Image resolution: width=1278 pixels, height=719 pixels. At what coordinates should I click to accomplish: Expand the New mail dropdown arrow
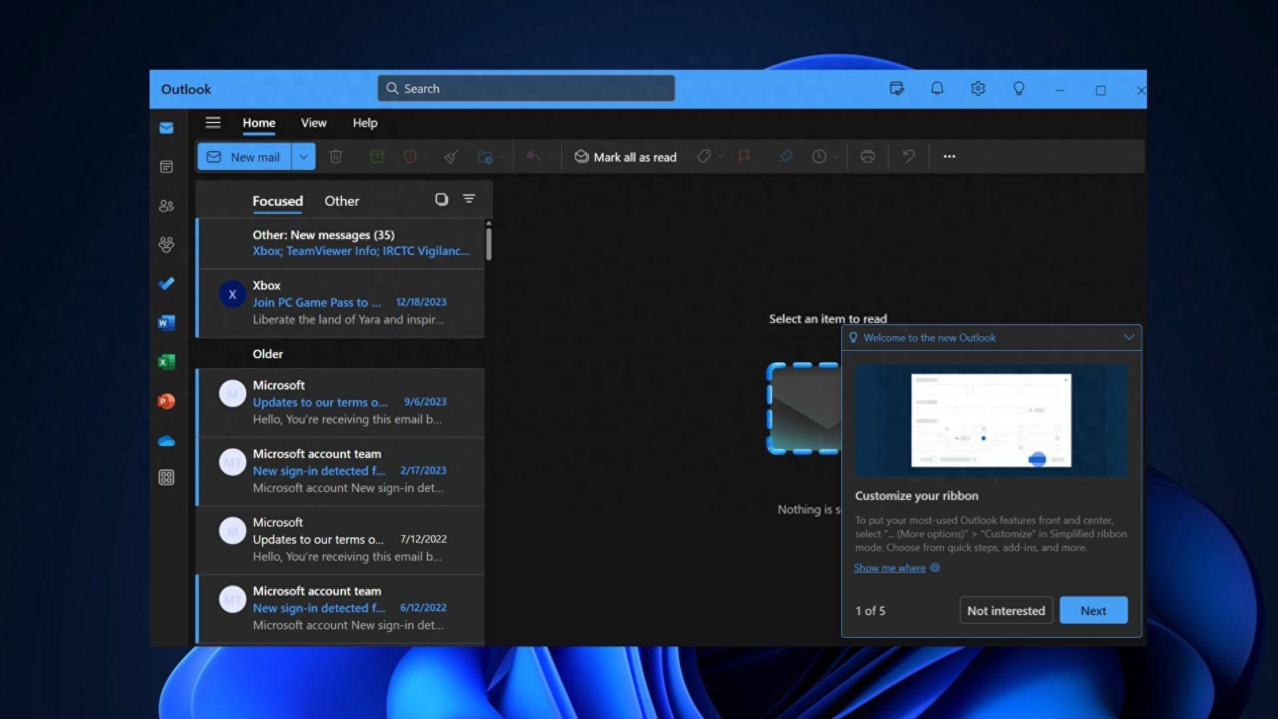(x=303, y=156)
